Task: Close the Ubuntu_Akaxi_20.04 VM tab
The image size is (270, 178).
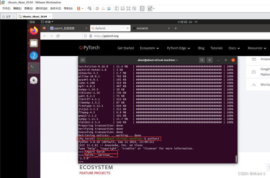Action: click(x=50, y=17)
